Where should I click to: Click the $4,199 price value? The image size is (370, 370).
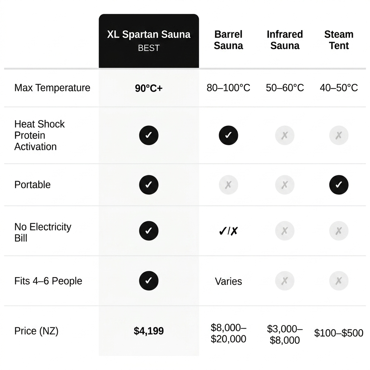point(149,331)
